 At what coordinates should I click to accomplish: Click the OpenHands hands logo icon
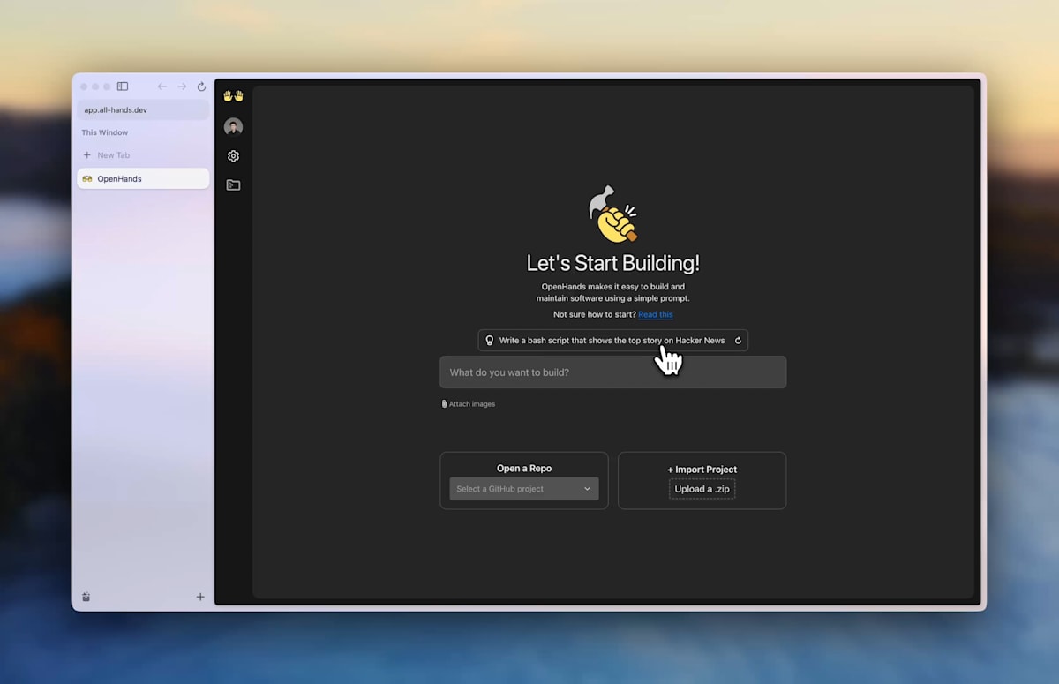click(x=233, y=95)
